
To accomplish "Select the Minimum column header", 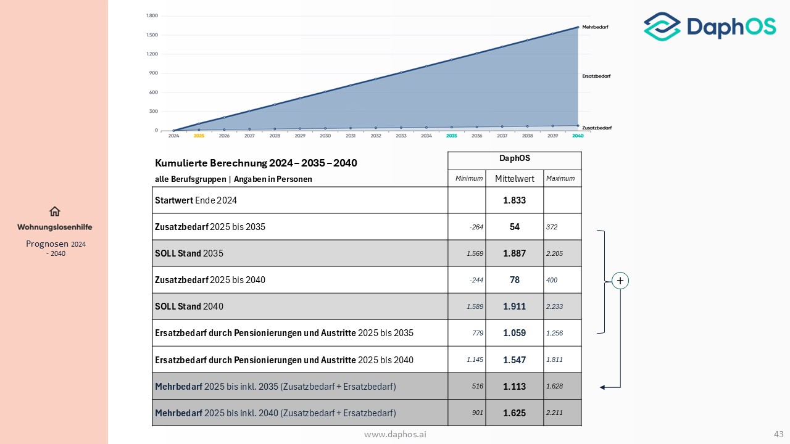I will (468, 178).
